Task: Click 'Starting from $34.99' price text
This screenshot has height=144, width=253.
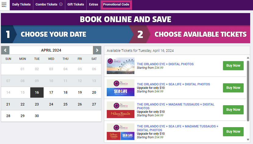Action: pos(150,68)
